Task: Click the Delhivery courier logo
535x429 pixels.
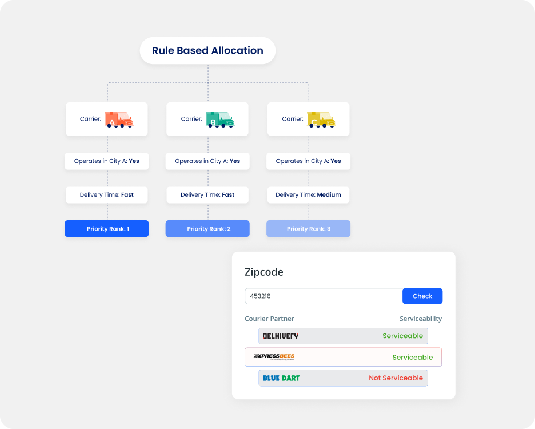Action: click(280, 336)
